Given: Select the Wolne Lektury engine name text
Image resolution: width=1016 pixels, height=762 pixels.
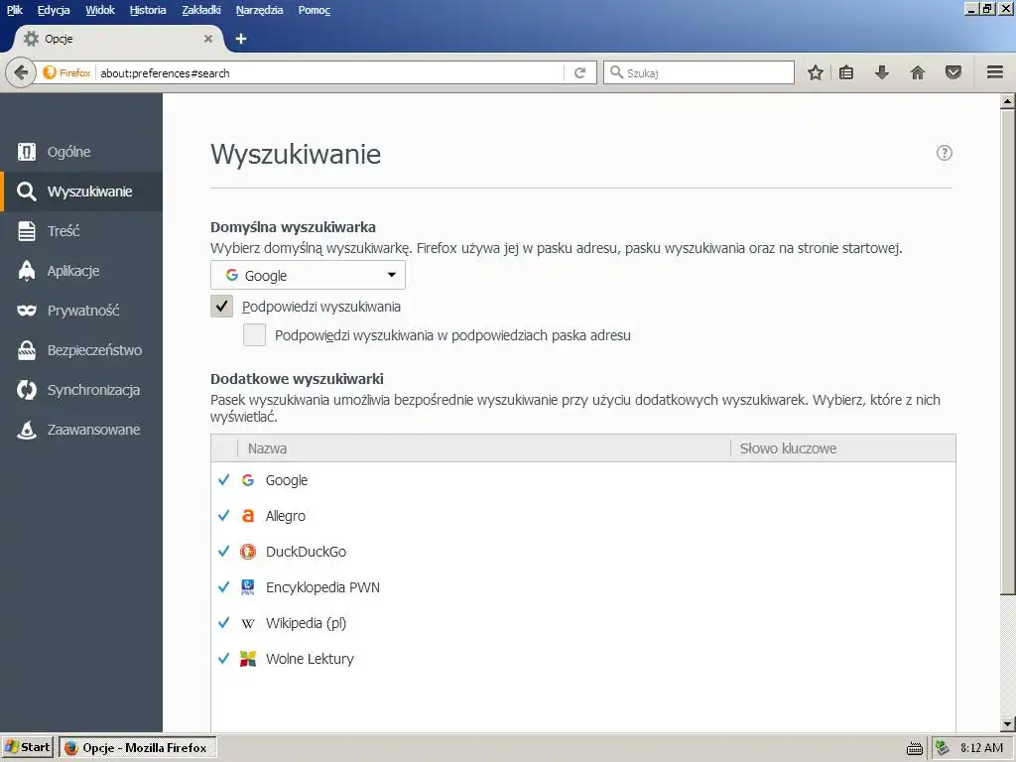Looking at the screenshot, I should coord(310,659).
